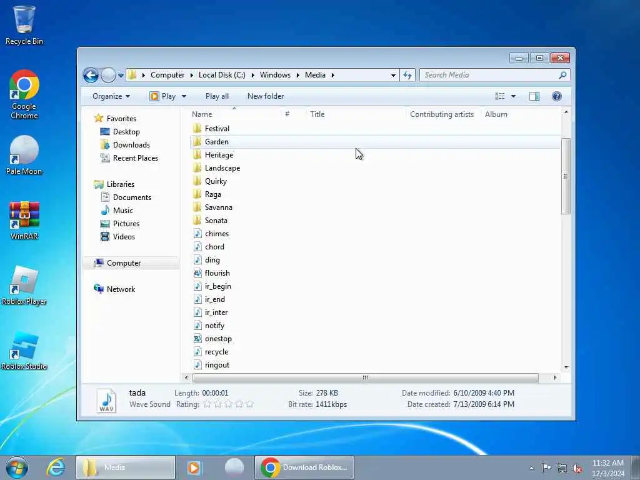Launch Roblox Studio desktop shortcut
Viewport: 640px width, 480px height.
[24, 351]
